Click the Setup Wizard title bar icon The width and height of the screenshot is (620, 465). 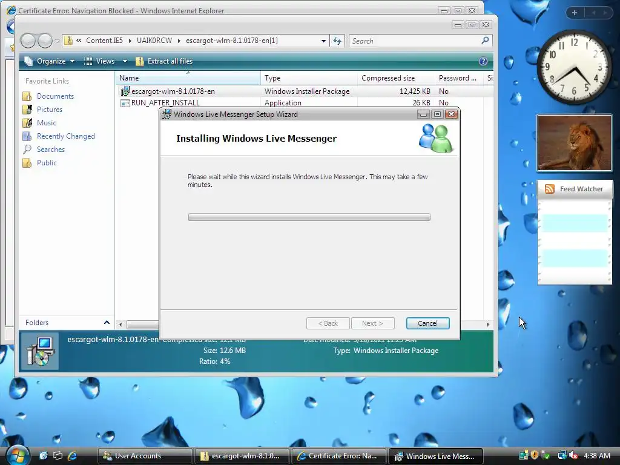pyautogui.click(x=167, y=114)
